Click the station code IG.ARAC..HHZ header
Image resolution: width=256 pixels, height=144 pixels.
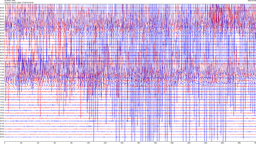[10, 1]
